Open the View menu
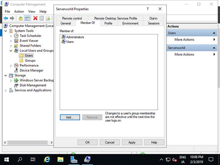 click(x=32, y=11)
